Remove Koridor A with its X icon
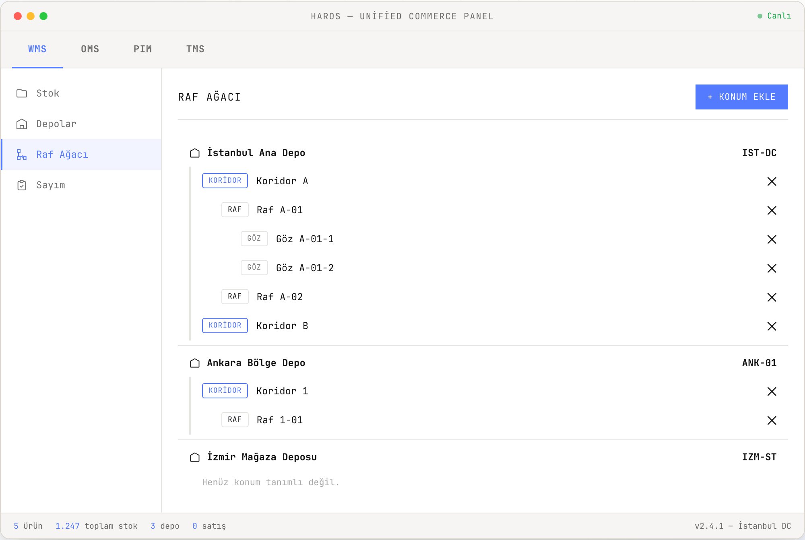This screenshot has height=540, width=805. click(x=772, y=181)
